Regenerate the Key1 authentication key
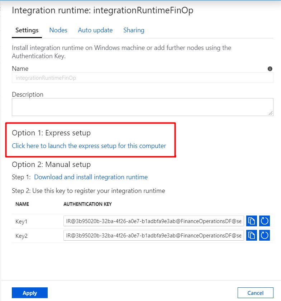The width and height of the screenshot is (281, 301). coord(265,221)
